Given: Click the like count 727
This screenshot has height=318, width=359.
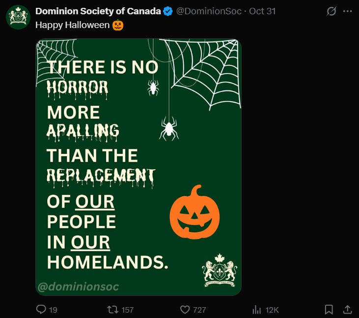Looking at the screenshot, I should 199,310.
